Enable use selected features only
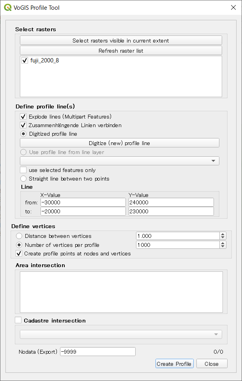This screenshot has height=381, width=242. click(x=23, y=170)
